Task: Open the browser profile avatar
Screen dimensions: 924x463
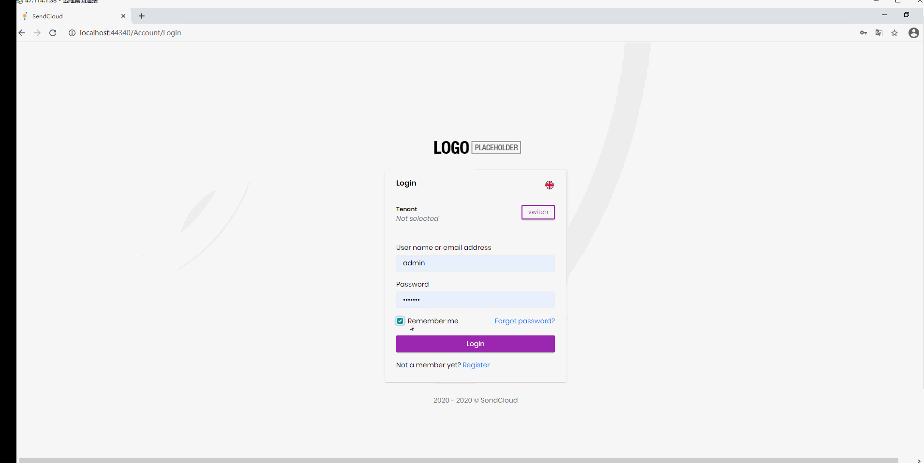Action: pos(913,33)
